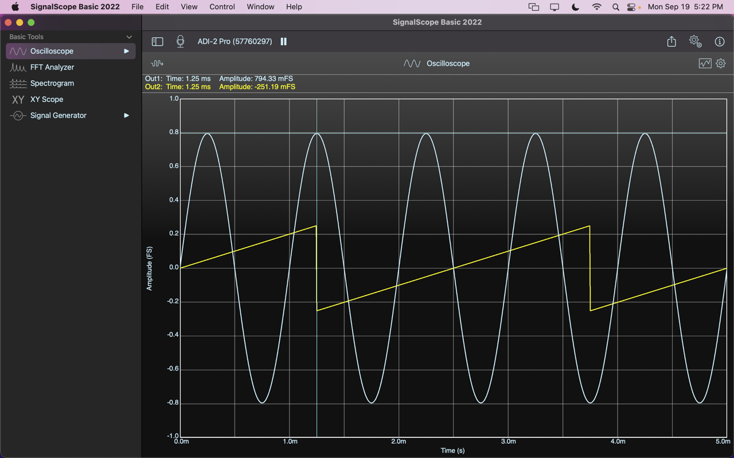Zoom the SignalScope window with the green button
This screenshot has height=458, width=734.
pos(31,22)
